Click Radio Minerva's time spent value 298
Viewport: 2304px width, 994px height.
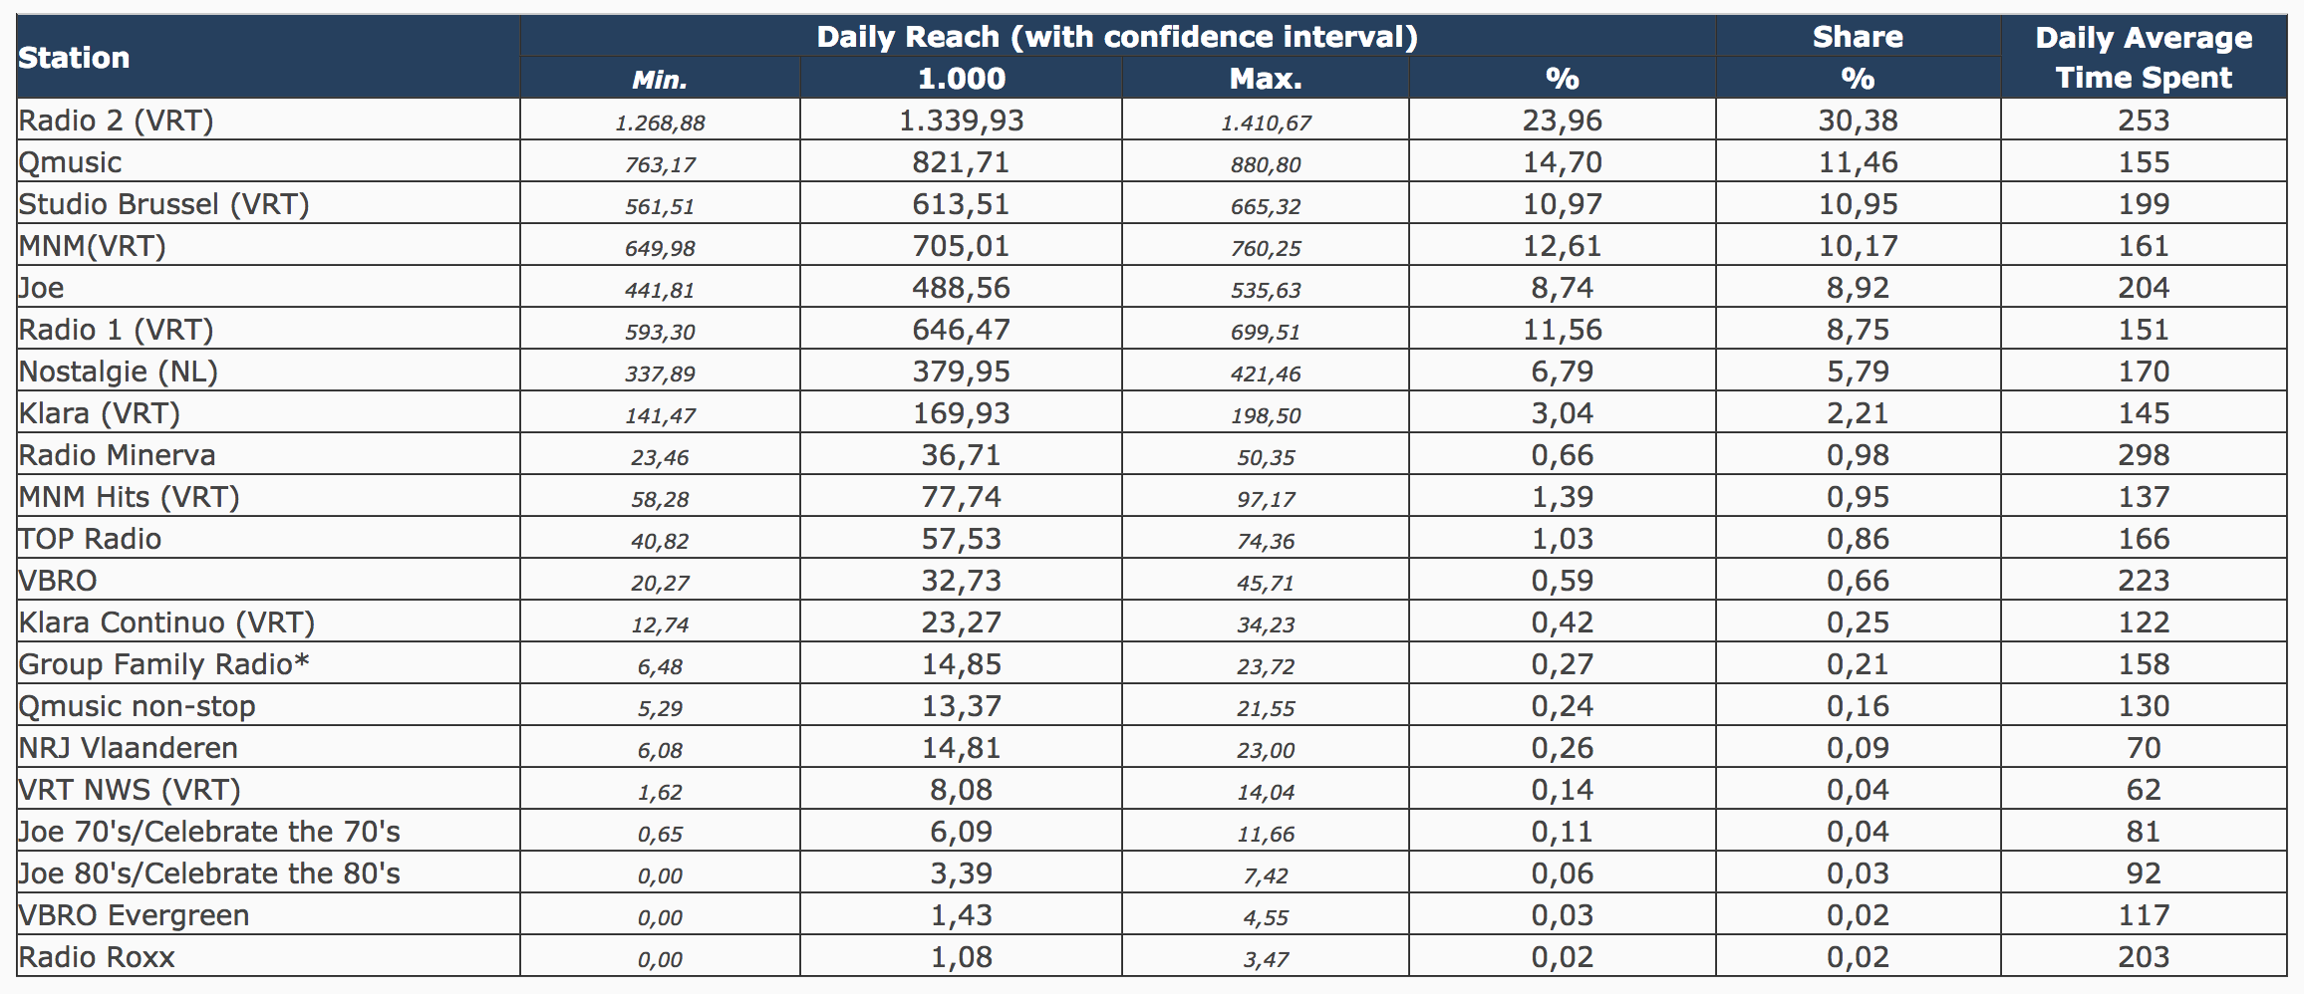(2144, 455)
